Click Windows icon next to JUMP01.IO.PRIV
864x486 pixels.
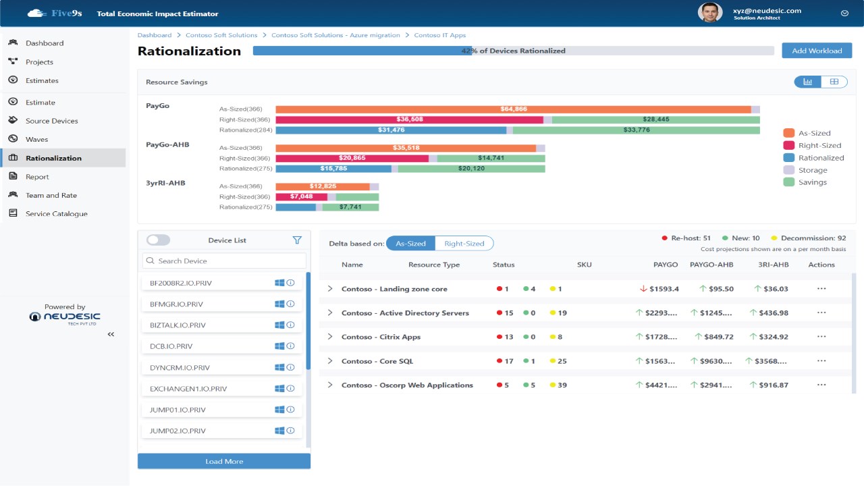click(279, 410)
